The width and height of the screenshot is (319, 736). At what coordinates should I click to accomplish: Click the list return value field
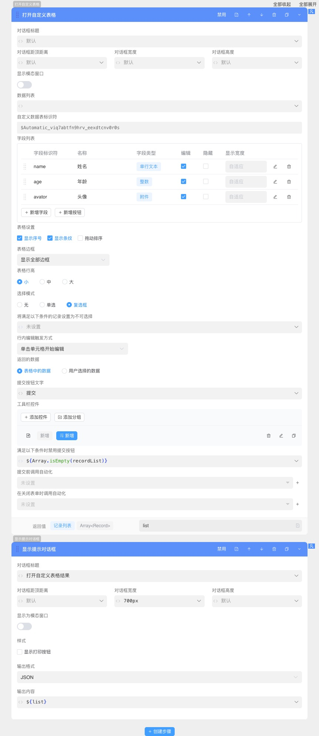point(221,526)
